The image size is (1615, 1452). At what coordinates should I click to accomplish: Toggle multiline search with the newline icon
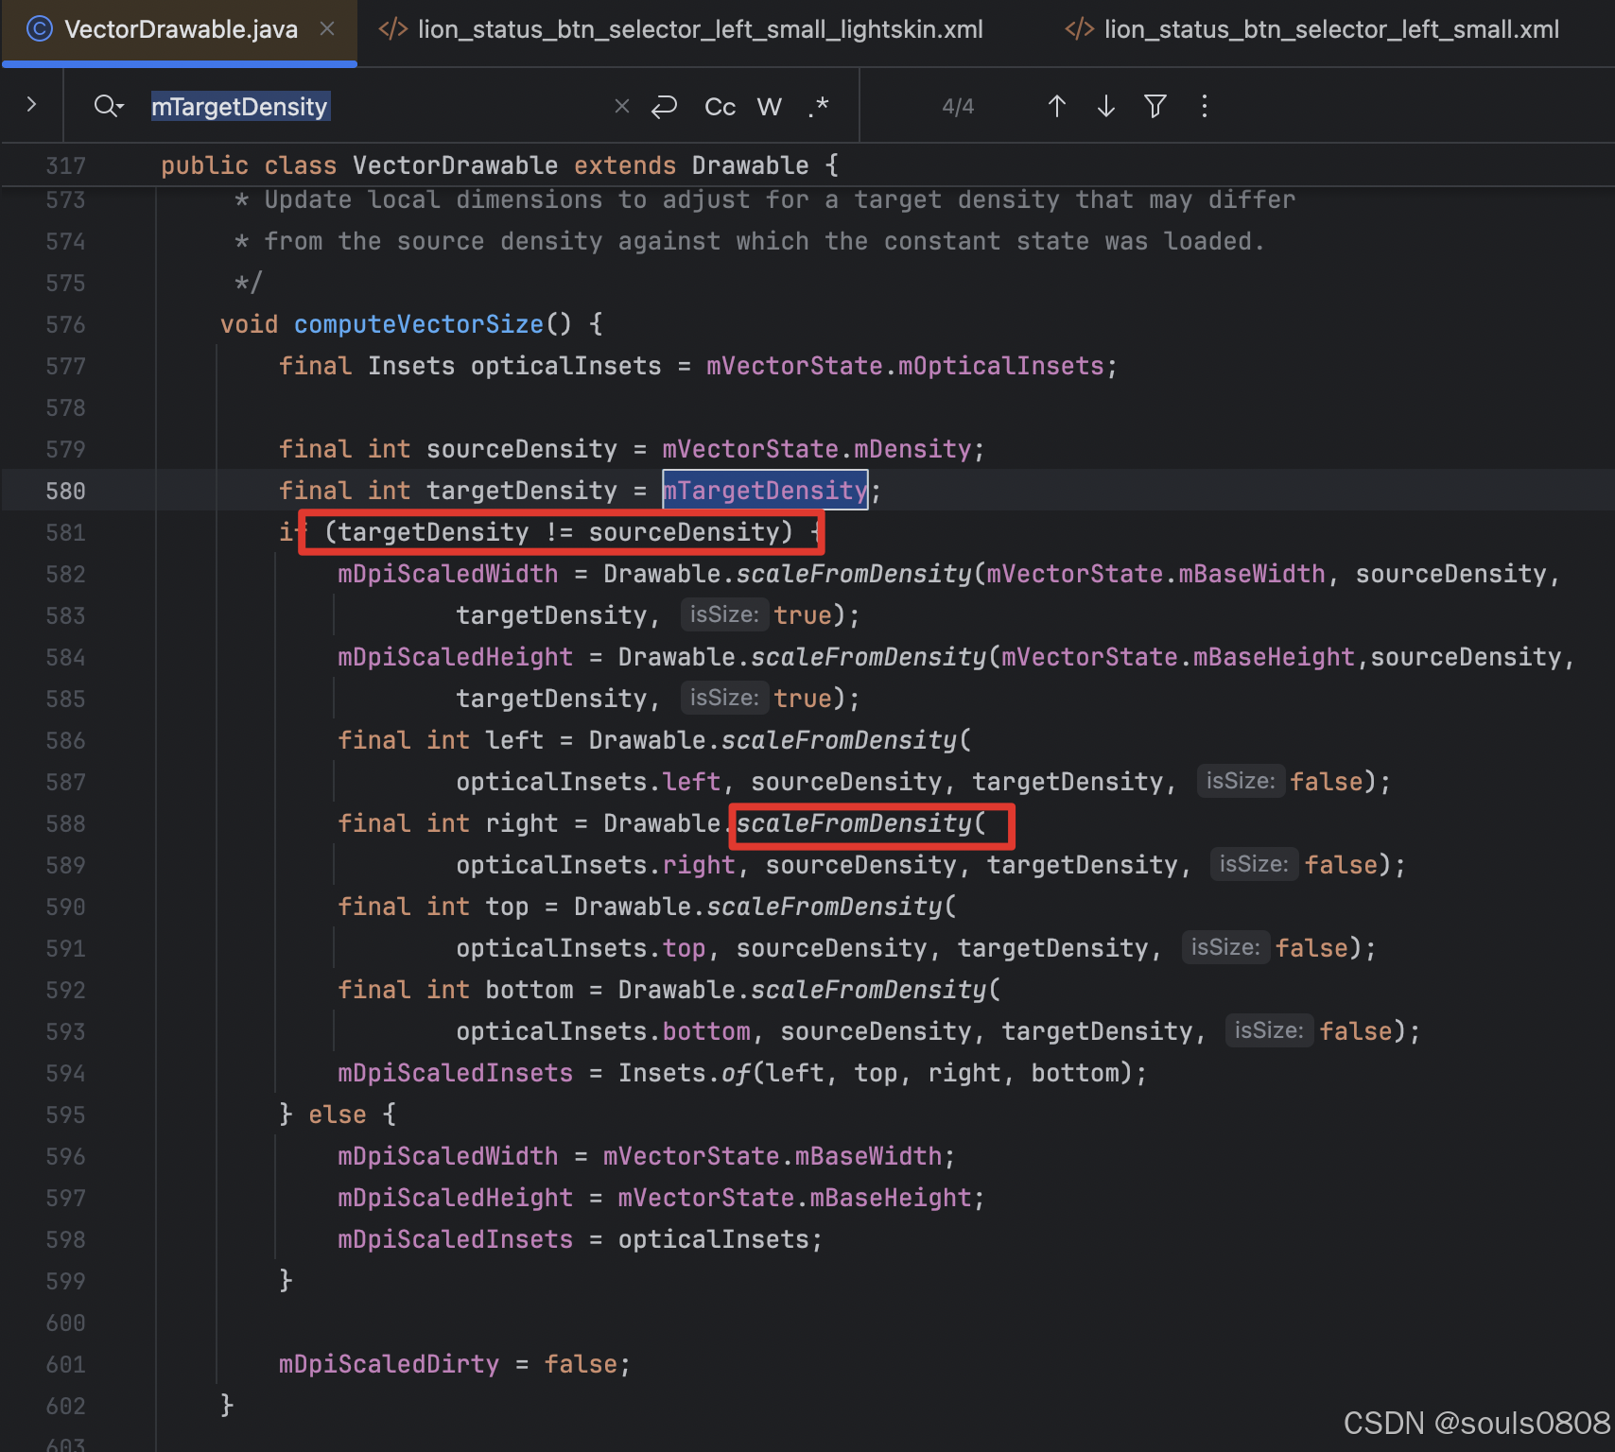point(665,106)
